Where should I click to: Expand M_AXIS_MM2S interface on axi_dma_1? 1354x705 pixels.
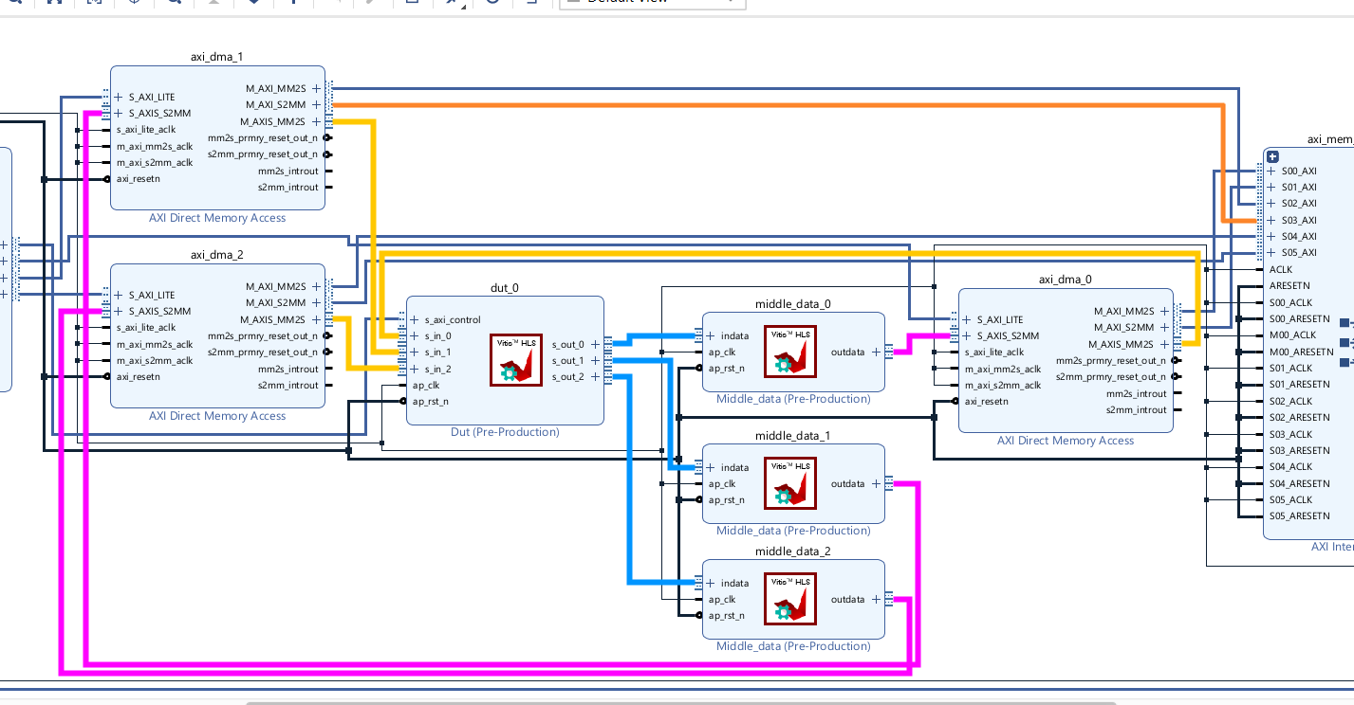click(x=317, y=121)
